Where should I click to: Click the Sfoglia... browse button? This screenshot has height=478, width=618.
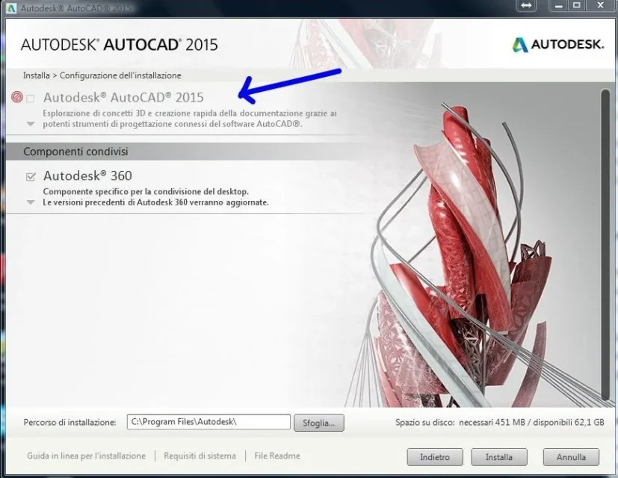319,423
